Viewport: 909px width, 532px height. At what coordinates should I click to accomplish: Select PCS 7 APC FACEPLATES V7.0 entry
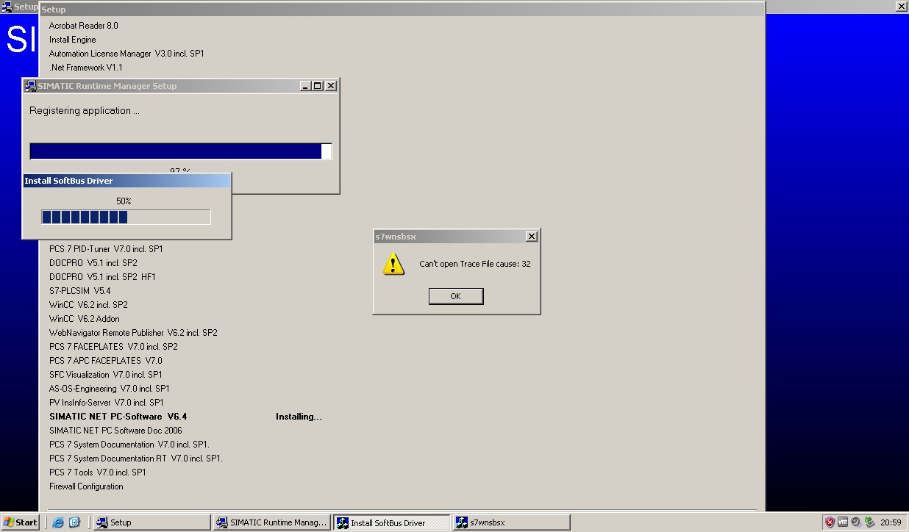pyautogui.click(x=106, y=361)
